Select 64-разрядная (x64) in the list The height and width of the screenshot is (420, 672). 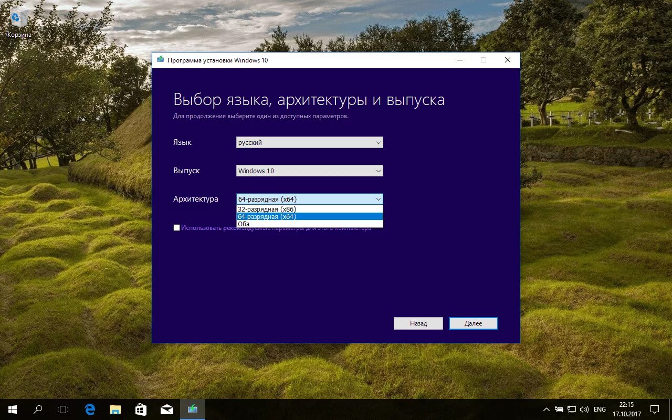click(x=310, y=216)
